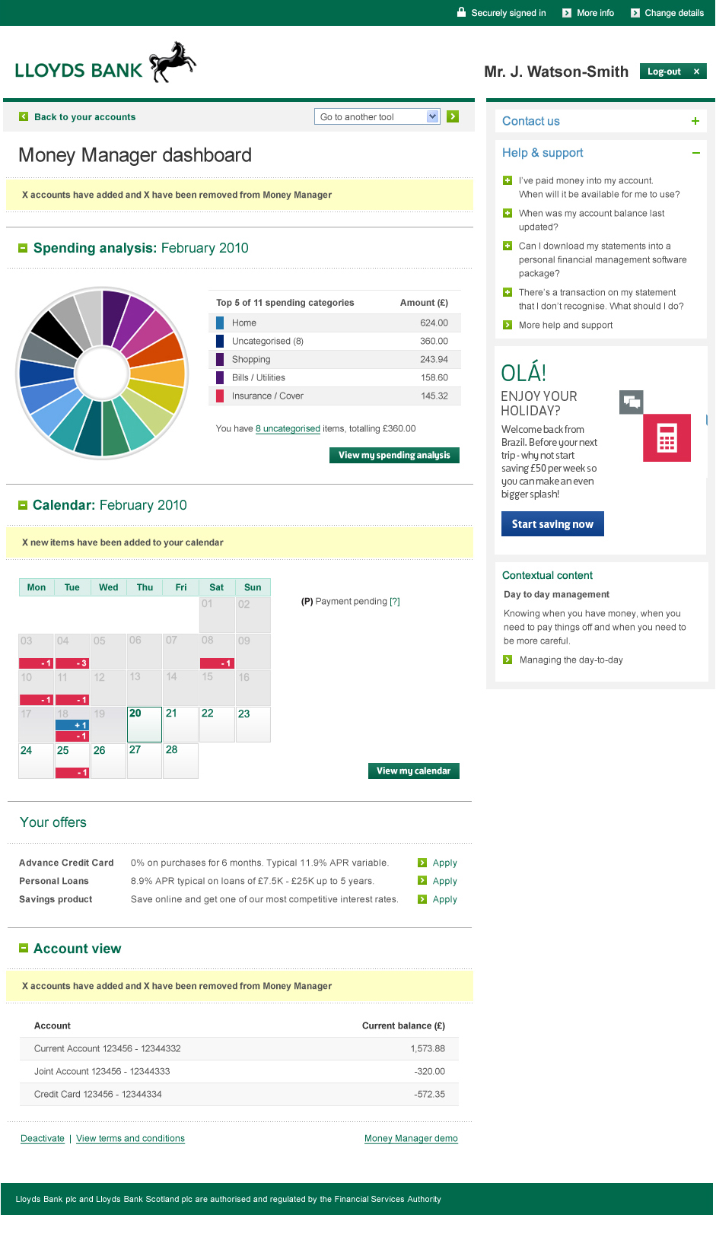Click the Lloyds Bank black horse logo
Viewport: 716px width, 1240px height.
tap(172, 62)
